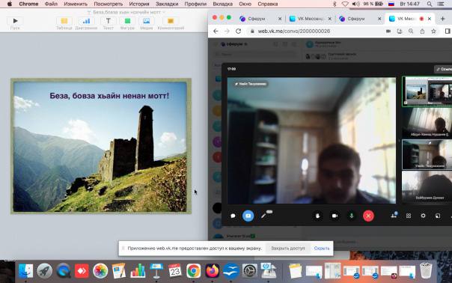
Task: Open call participants list icon
Action: point(394,216)
